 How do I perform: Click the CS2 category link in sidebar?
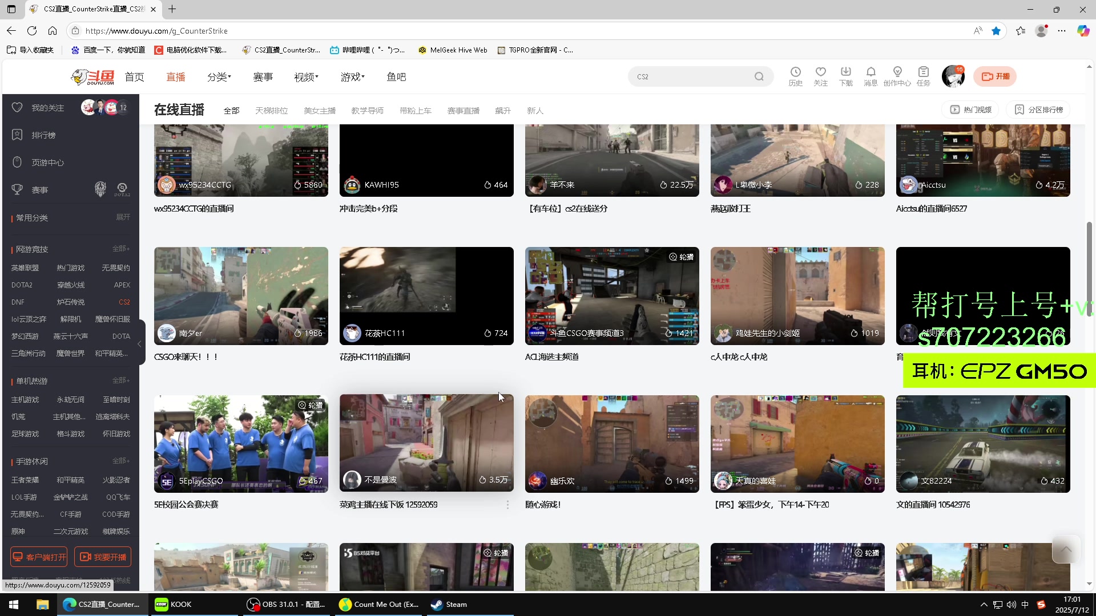[124, 302]
